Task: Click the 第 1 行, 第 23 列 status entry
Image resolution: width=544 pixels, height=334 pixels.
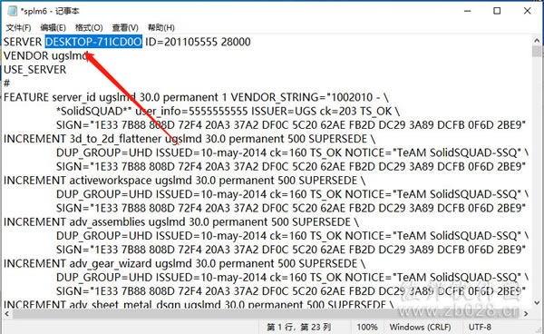Action: pos(298,327)
